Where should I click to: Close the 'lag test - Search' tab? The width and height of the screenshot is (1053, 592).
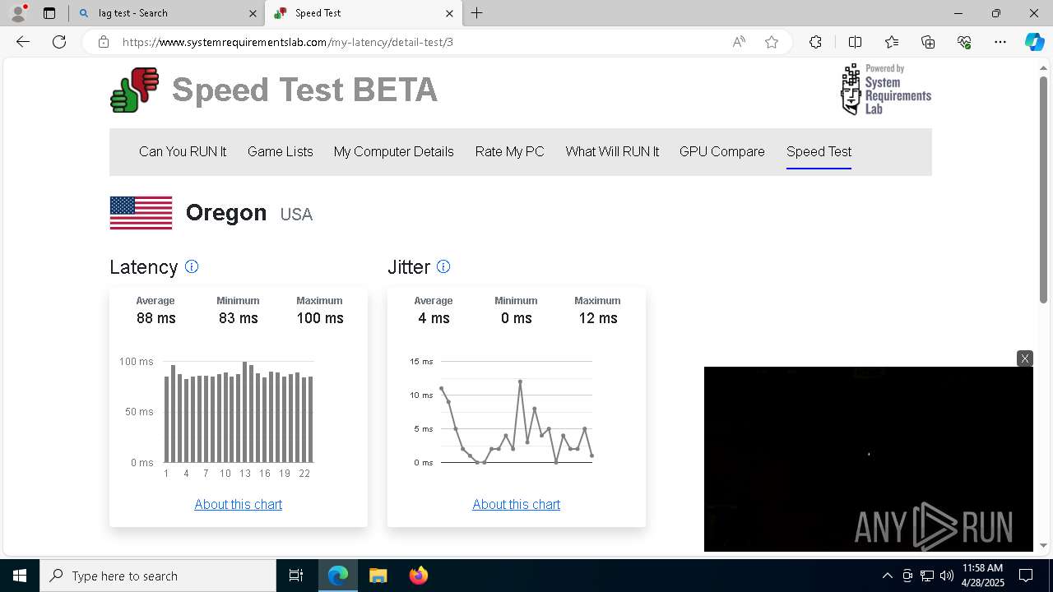(x=253, y=13)
